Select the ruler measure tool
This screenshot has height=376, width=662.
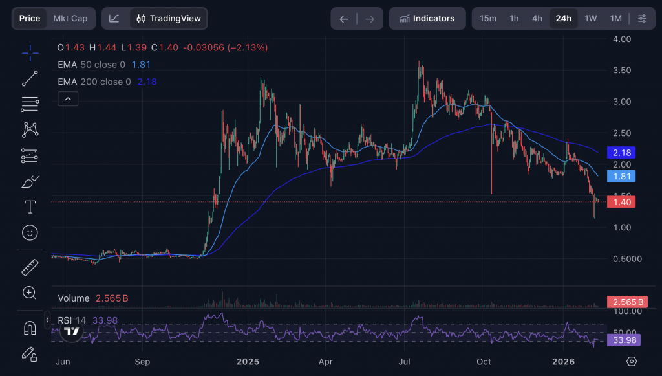pyautogui.click(x=30, y=267)
